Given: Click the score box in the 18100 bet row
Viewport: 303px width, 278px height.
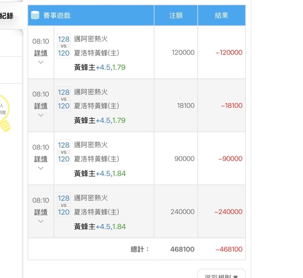Looking at the screenshot, I should 64,99.
